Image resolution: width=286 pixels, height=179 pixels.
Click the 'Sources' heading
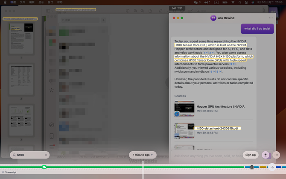[x=180, y=96]
